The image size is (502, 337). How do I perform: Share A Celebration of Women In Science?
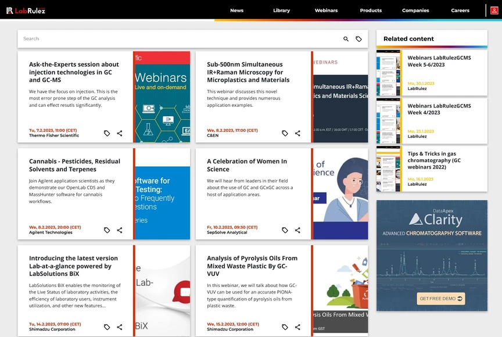(x=297, y=230)
